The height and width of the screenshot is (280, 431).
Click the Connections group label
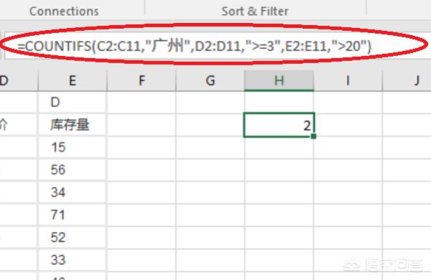pyautogui.click(x=64, y=11)
